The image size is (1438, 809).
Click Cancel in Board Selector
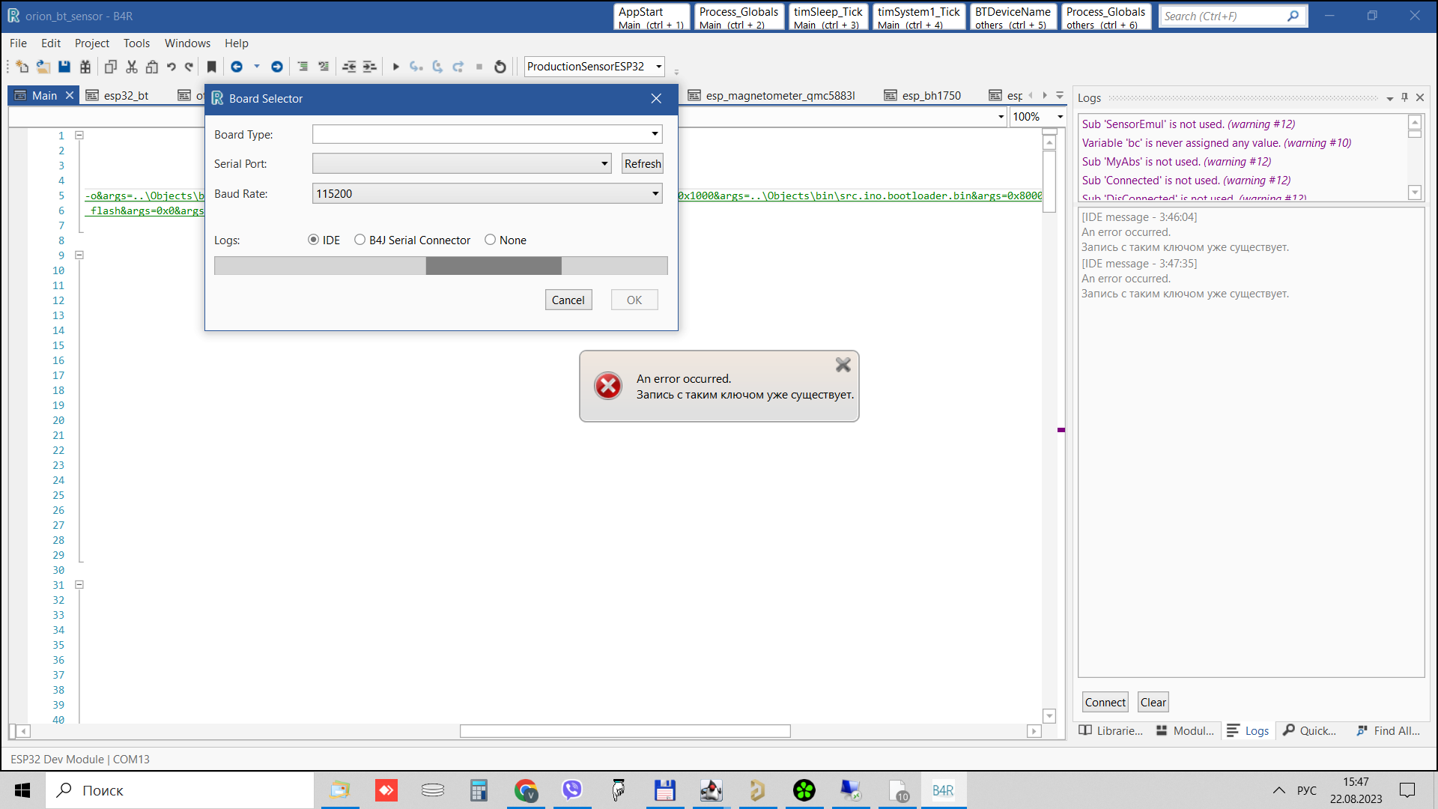point(568,300)
